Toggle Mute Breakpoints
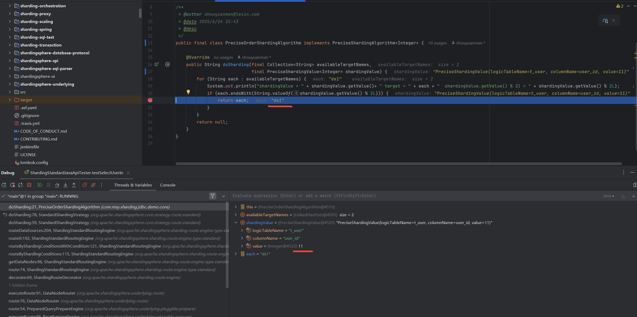Screen dimensions: 637x317 pyautogui.click(x=93, y=185)
